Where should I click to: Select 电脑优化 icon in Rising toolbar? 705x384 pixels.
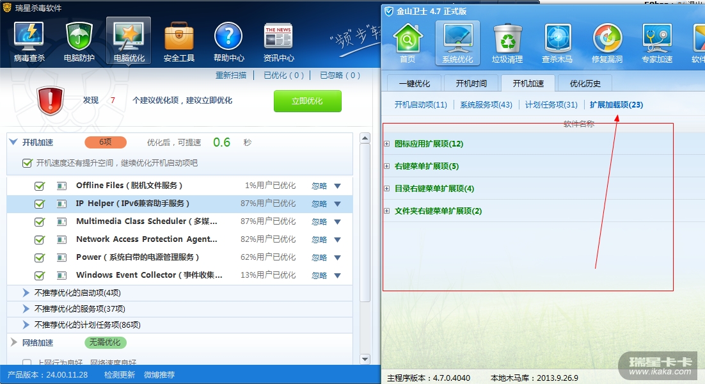[129, 42]
